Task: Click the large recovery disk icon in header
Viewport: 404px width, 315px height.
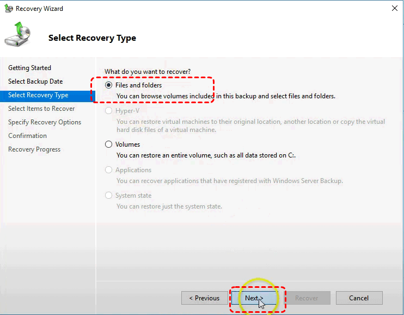Action: coord(19,36)
